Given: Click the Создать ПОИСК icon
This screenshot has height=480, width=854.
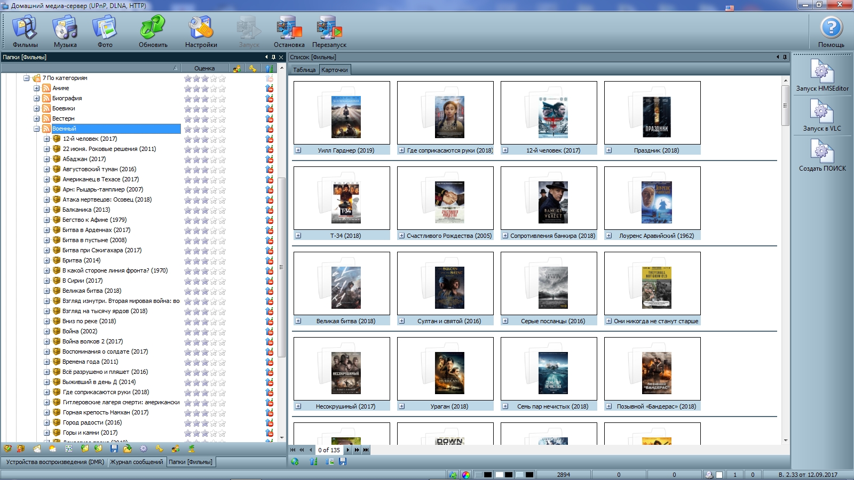Looking at the screenshot, I should tap(822, 155).
